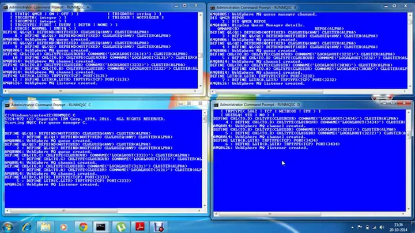Open the volume speaker tray icon
415x233 pixels.
[x=382, y=227]
